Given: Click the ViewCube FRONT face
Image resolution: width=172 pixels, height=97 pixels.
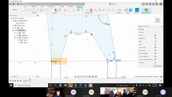Looking at the screenshot, I should pyautogui.click(x=157, y=20).
